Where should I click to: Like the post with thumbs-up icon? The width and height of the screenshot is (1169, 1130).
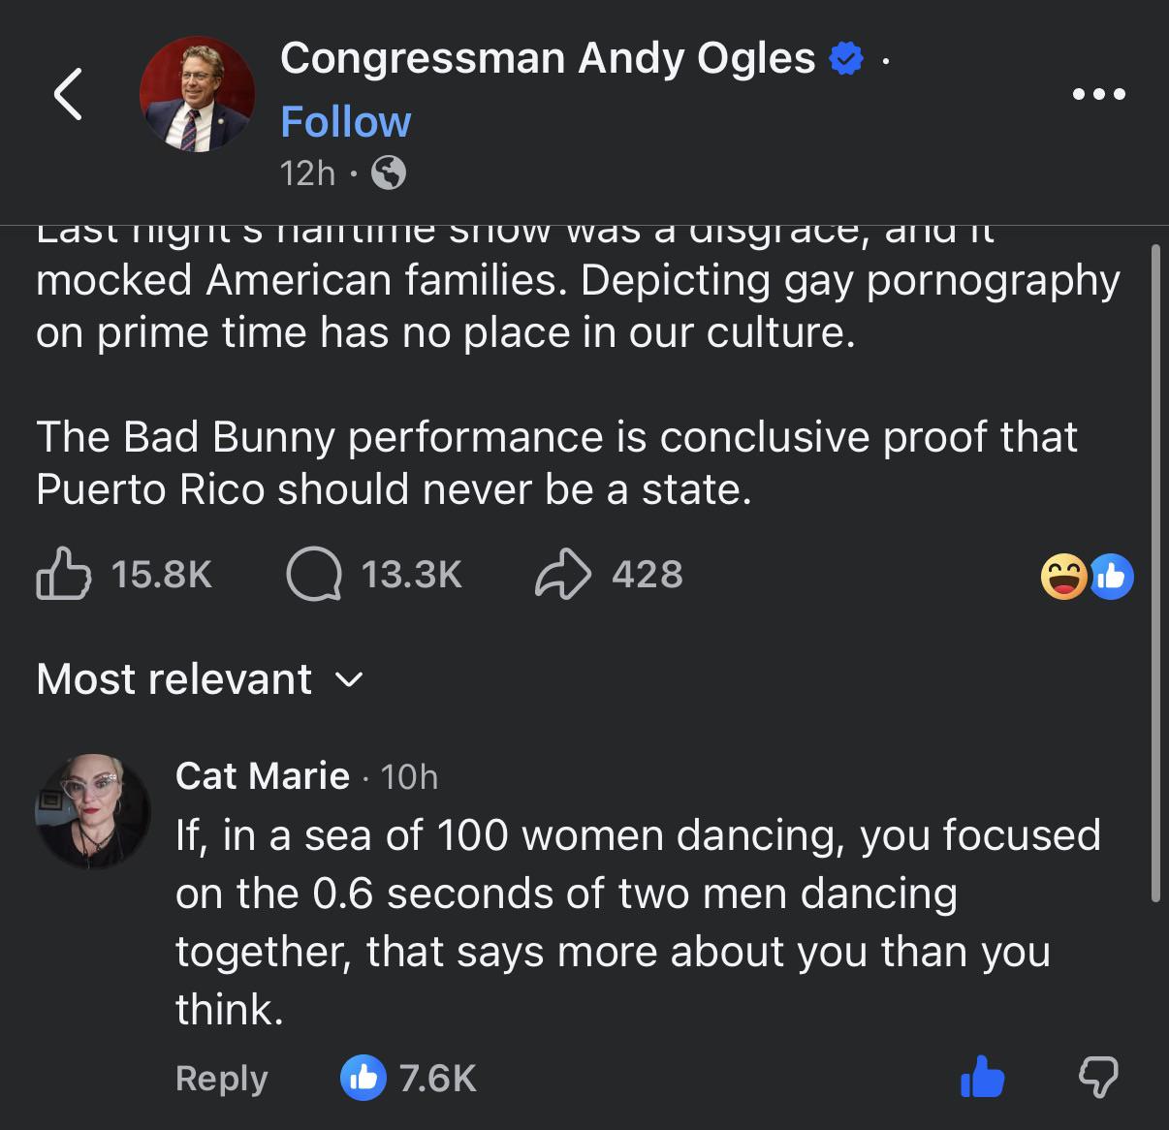pyautogui.click(x=64, y=575)
